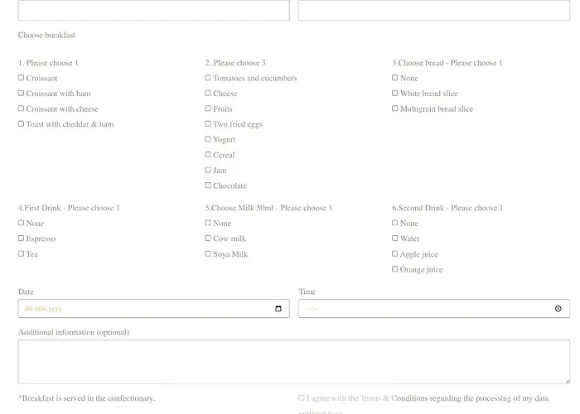Check the Tomatoes and cucumbers box

[x=208, y=78]
